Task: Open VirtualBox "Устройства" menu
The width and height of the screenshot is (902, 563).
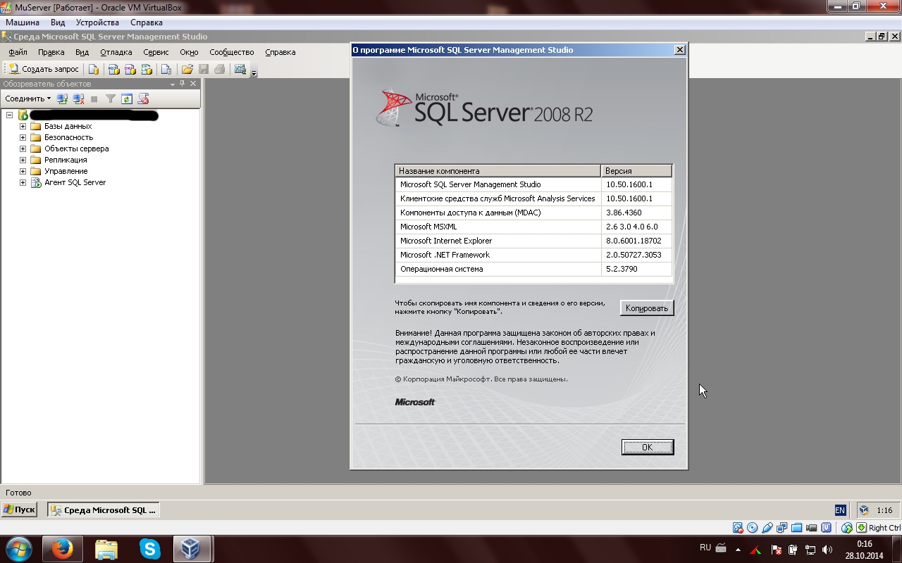Action: 97,23
